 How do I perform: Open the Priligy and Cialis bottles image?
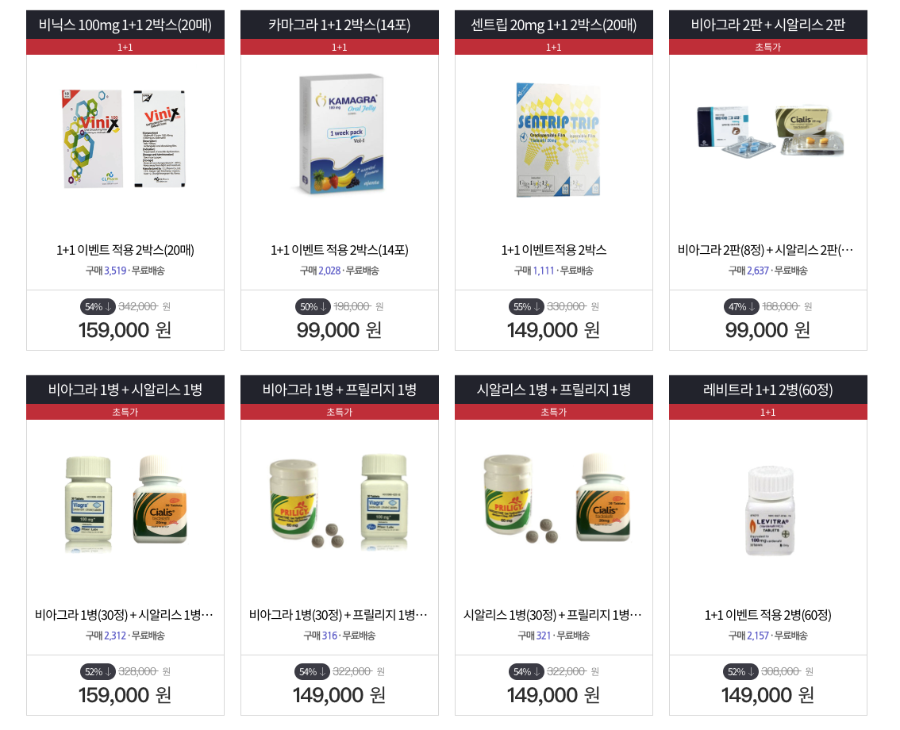557,499
